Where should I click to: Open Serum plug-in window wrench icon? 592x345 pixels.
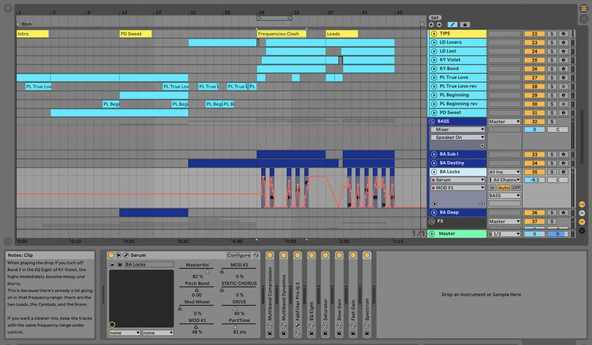click(126, 255)
